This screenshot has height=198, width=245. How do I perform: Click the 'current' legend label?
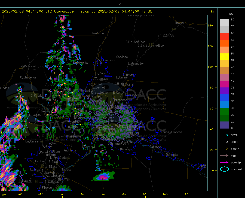point(237,169)
